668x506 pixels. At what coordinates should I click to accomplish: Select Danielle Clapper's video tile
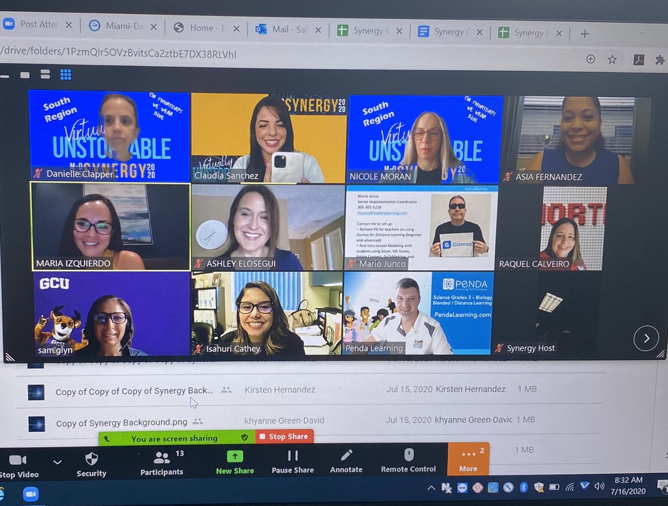(x=109, y=136)
